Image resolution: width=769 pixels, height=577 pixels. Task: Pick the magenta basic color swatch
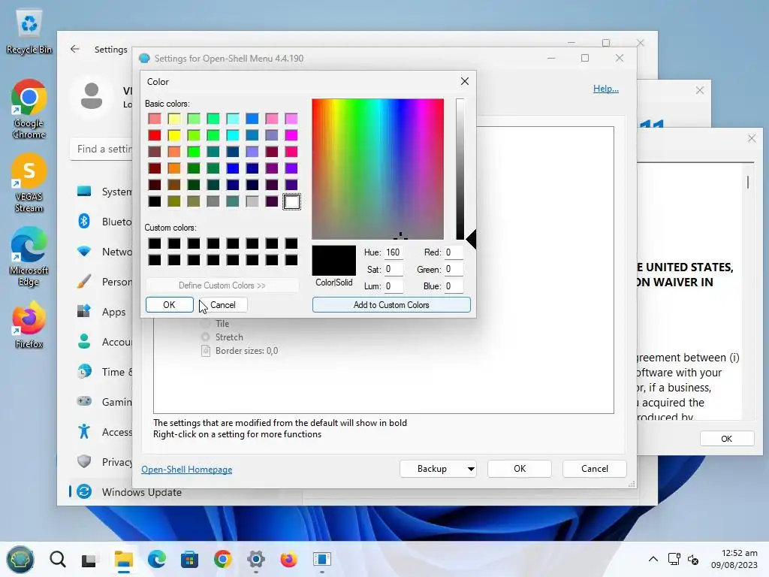tap(291, 135)
